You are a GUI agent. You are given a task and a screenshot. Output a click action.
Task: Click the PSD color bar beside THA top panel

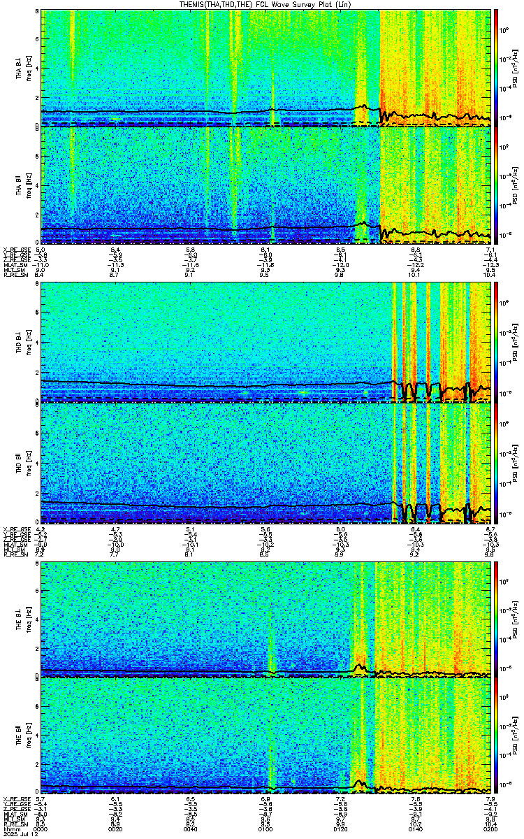pyautogui.click(x=496, y=68)
